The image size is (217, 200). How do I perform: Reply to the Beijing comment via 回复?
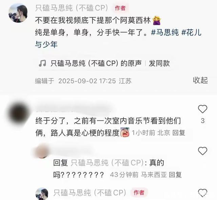179,133
